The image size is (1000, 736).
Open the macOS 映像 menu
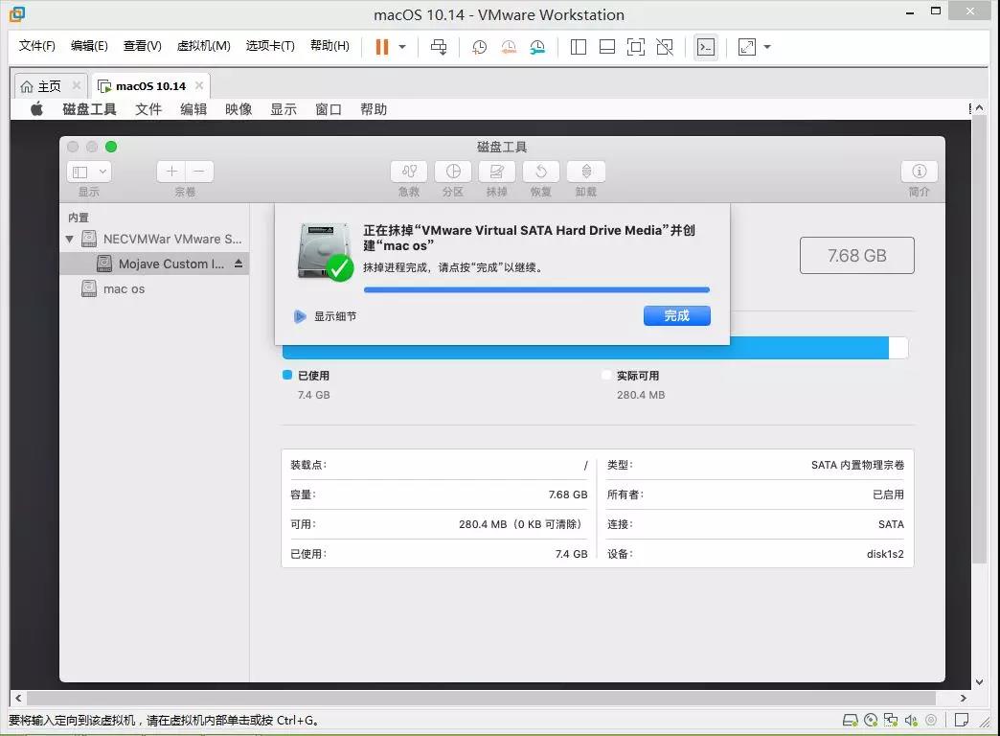[x=239, y=109]
